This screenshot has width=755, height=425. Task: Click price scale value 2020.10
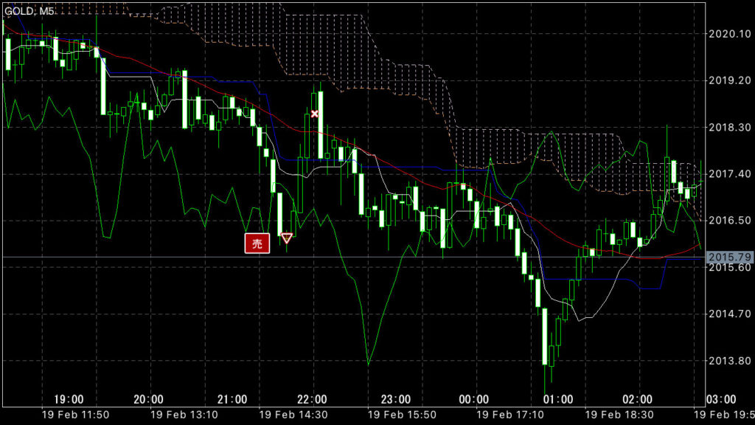click(729, 34)
